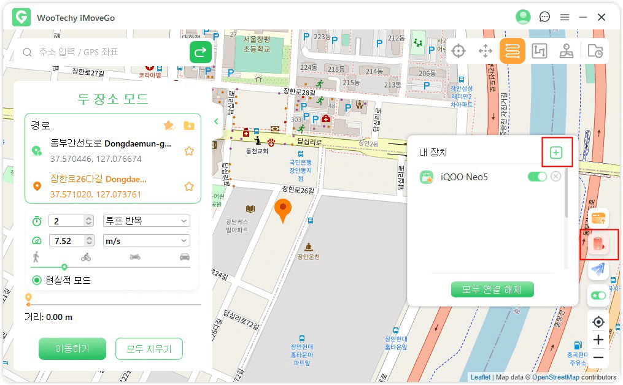This screenshot has height=385, width=623.
Task: Open the m/s speed unit dropdown
Action: click(146, 241)
